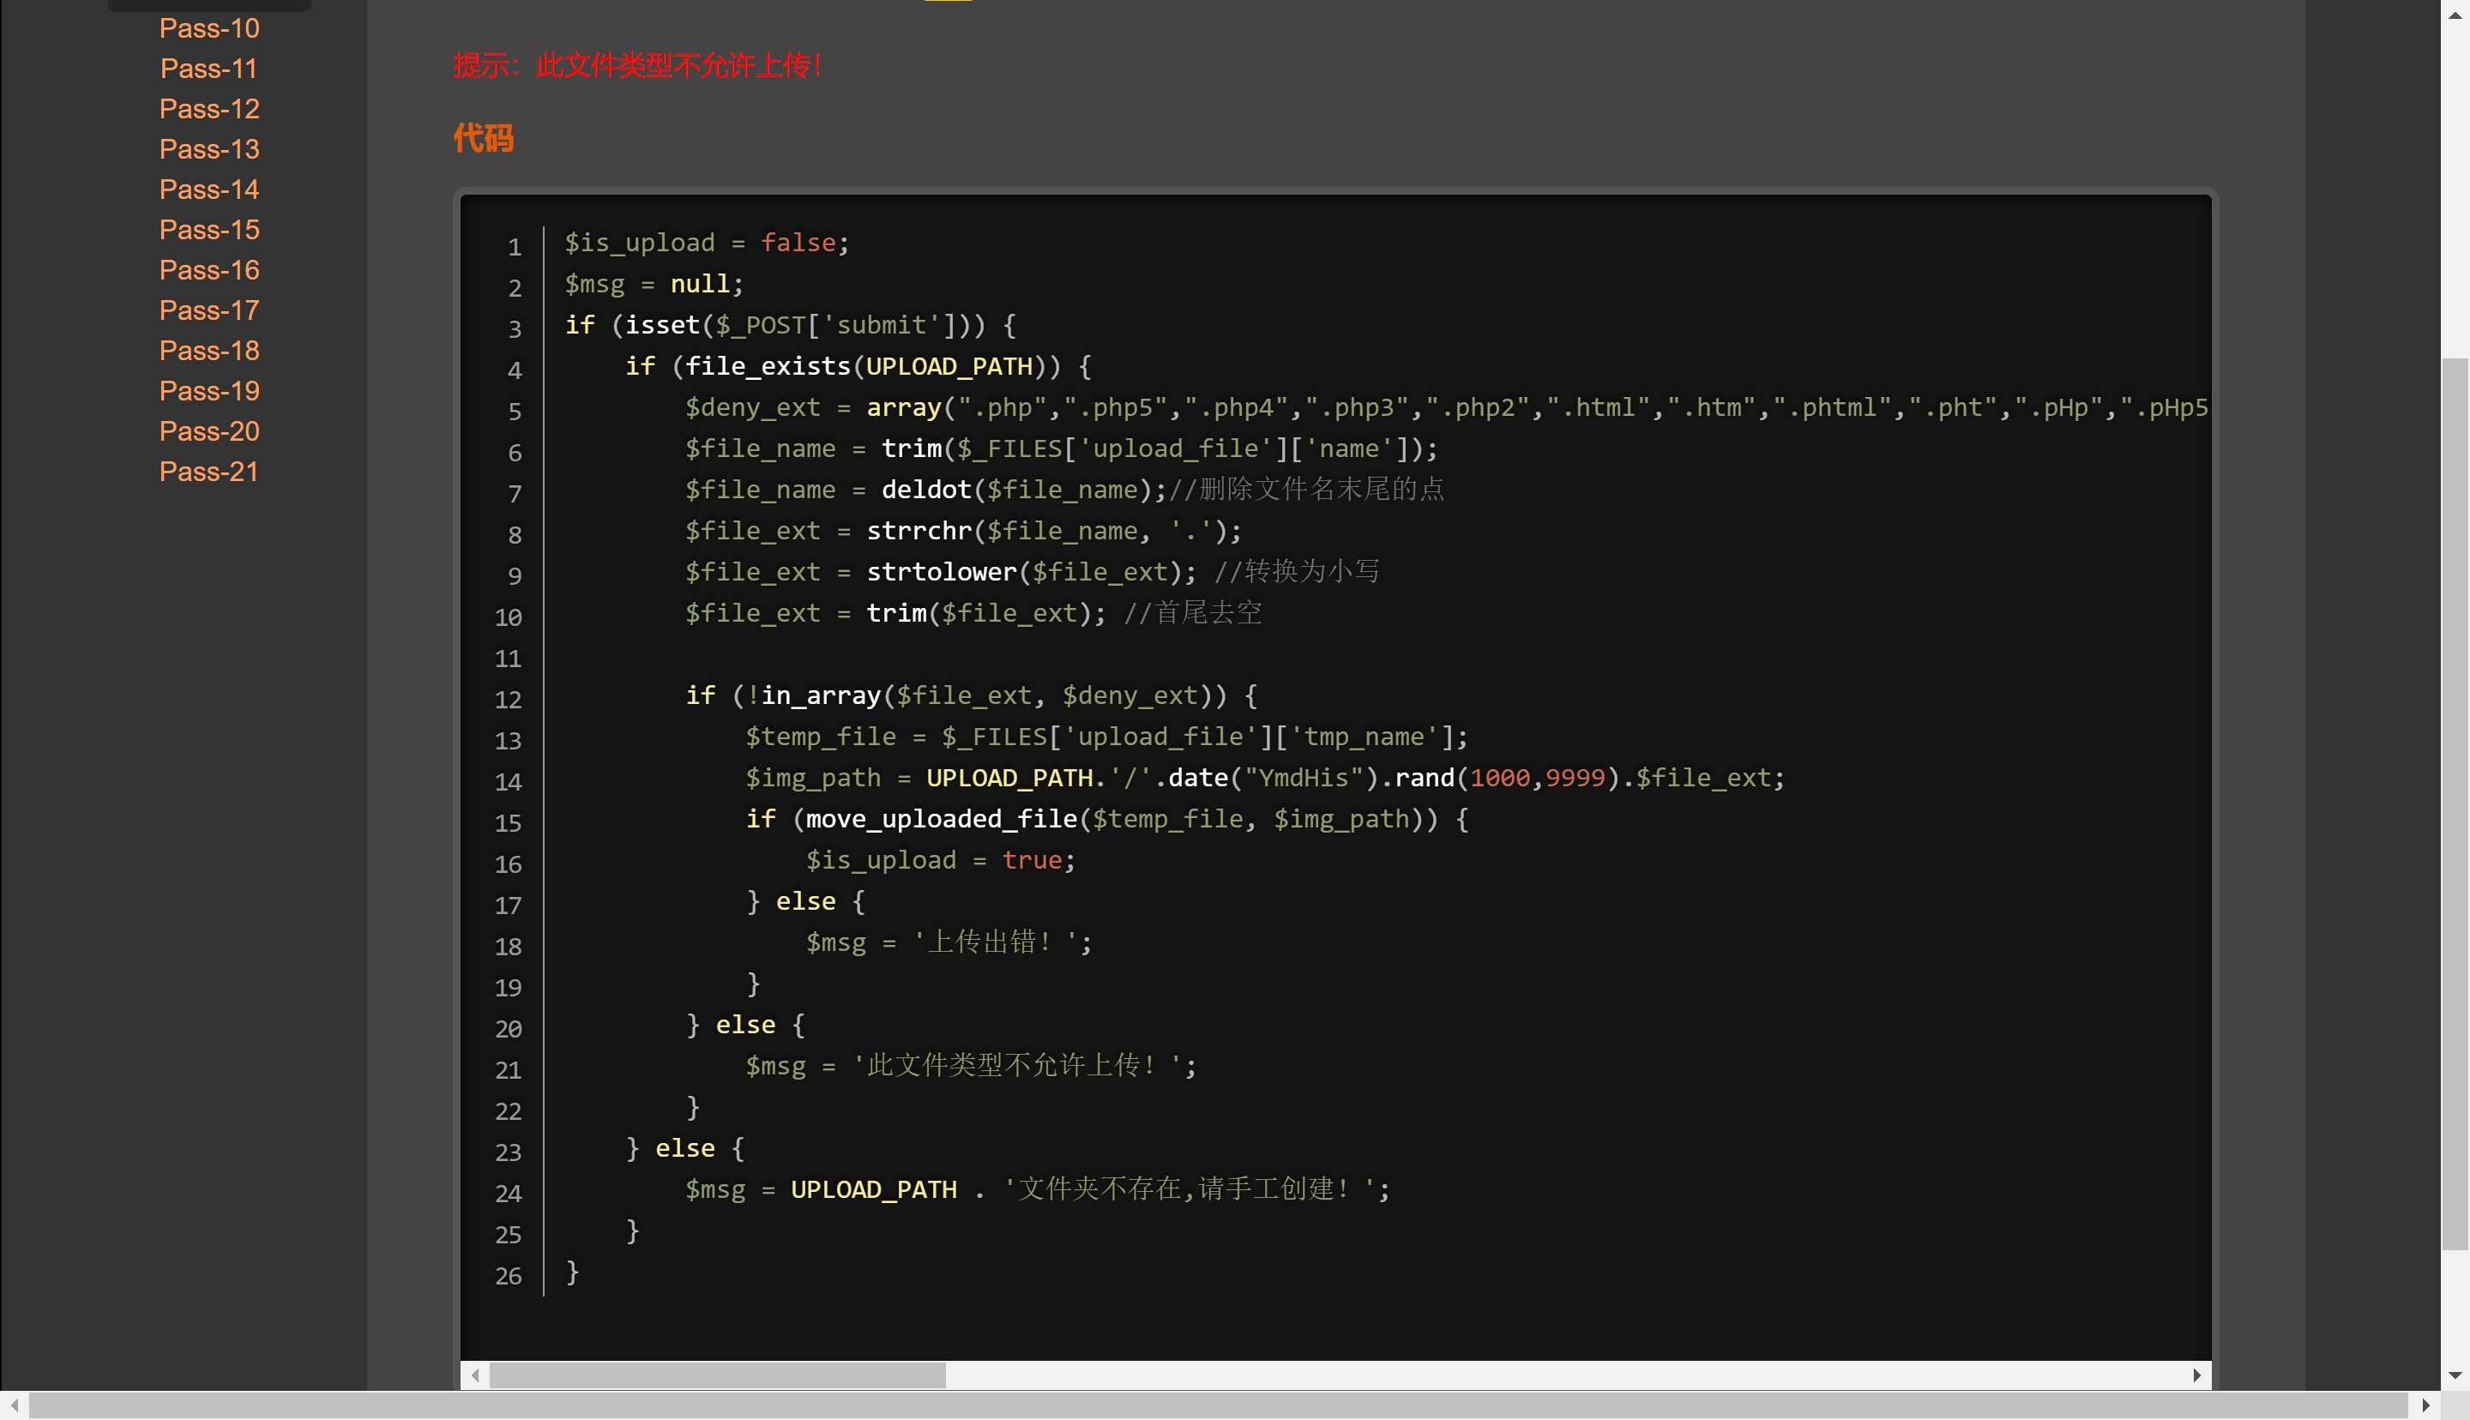
Task: Click the code block horizontal scrollbar thumb
Action: coord(718,1375)
